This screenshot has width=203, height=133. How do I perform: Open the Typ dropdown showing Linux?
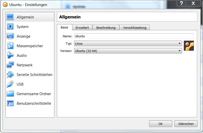[x=128, y=43]
